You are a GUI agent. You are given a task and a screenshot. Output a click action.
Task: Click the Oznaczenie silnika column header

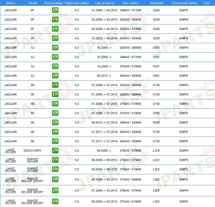pyautogui.click(x=184, y=3)
